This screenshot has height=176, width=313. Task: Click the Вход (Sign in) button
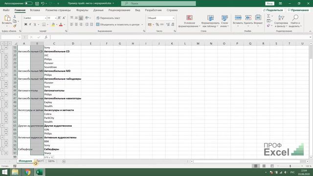tap(269, 3)
